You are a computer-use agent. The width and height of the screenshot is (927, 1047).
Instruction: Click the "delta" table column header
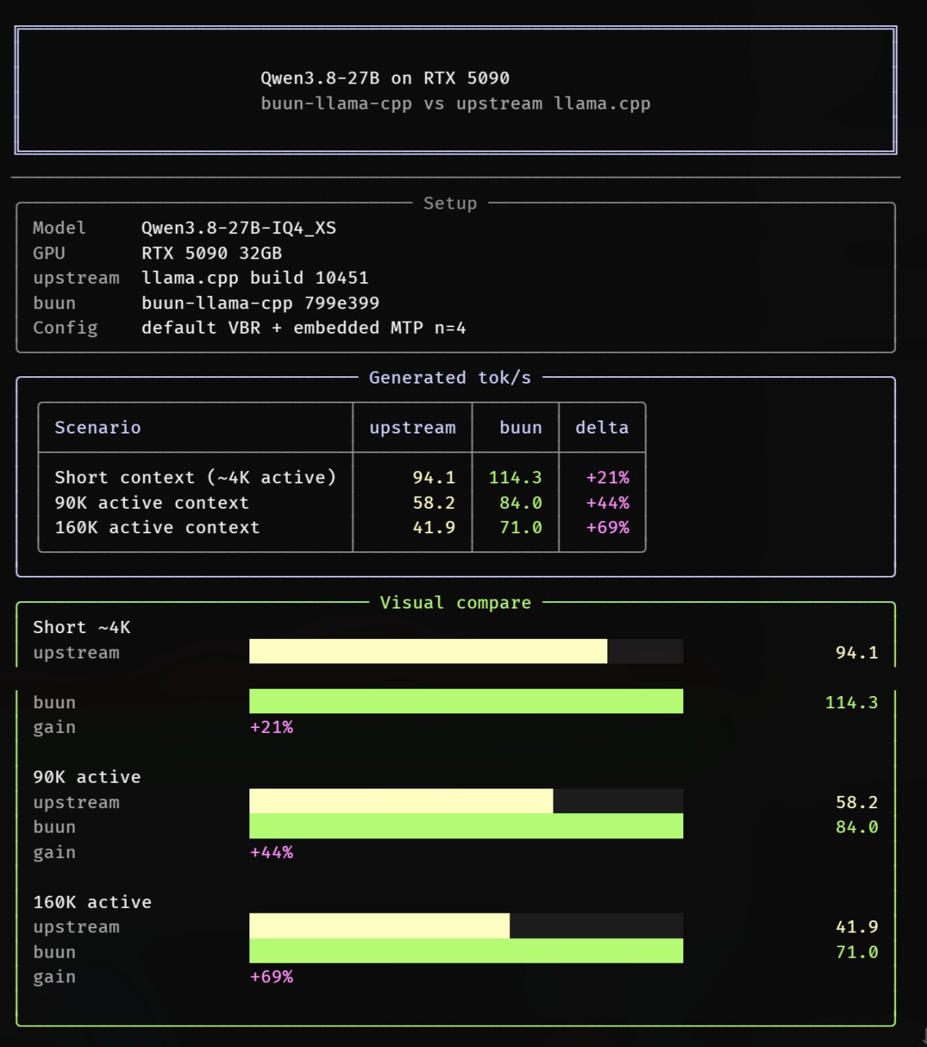(x=602, y=428)
